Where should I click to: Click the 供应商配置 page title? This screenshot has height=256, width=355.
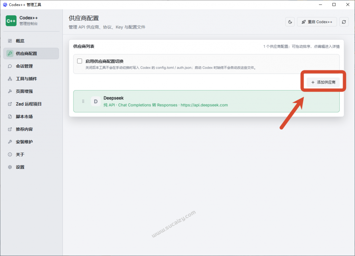point(84,18)
